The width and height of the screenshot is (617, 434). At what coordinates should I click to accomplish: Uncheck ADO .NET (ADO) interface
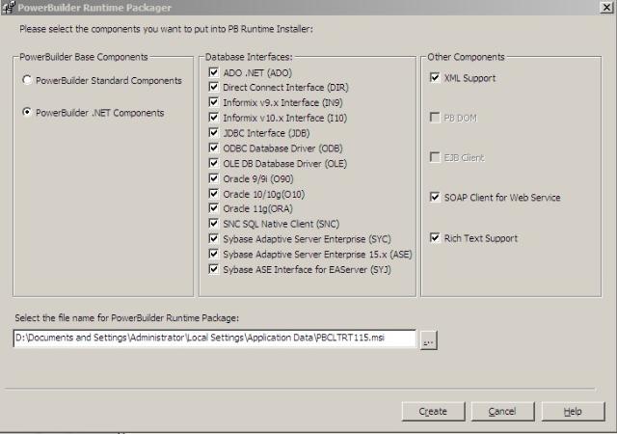coord(214,72)
